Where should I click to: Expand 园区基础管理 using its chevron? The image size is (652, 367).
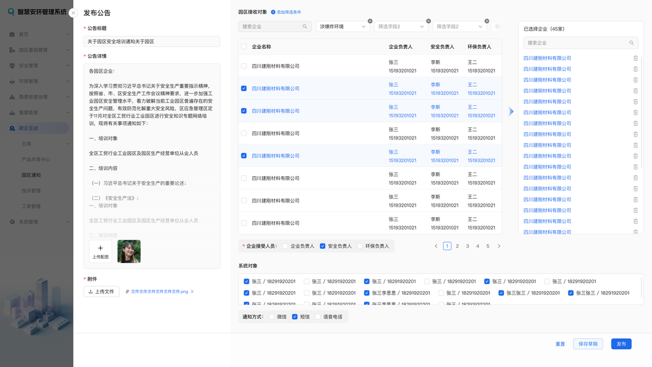point(68,50)
